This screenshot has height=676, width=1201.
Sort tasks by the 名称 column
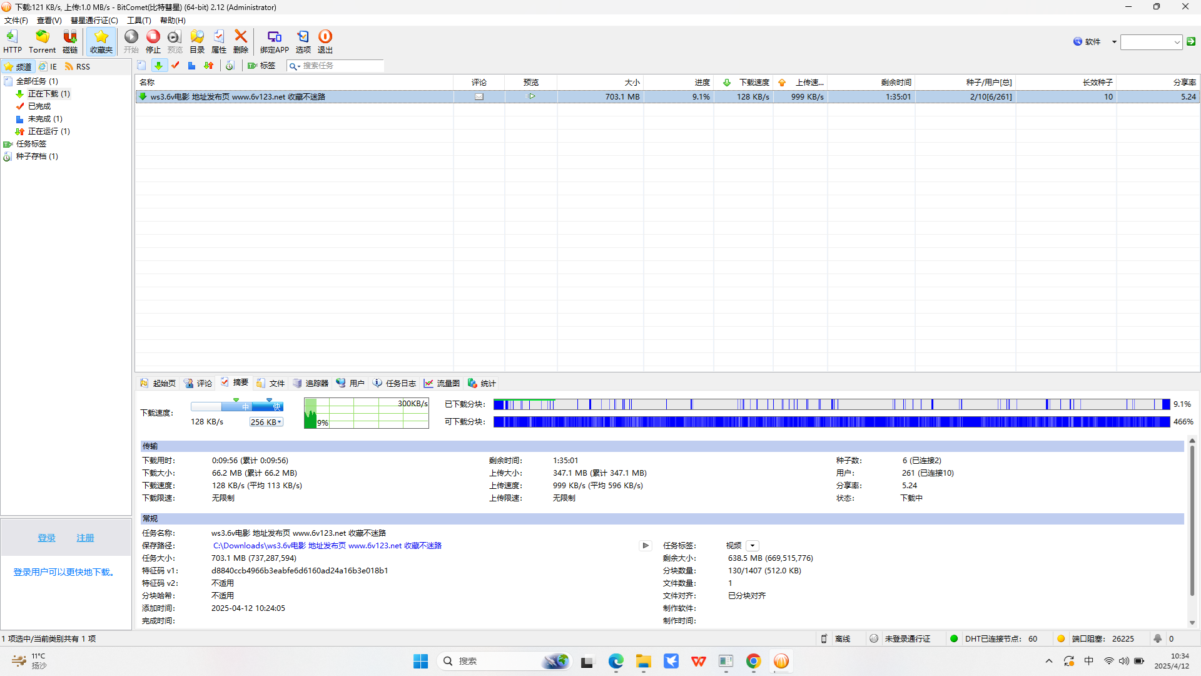pyautogui.click(x=294, y=83)
